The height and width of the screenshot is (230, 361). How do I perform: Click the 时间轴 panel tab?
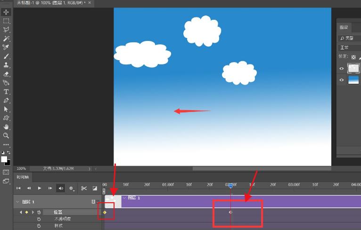23,177
